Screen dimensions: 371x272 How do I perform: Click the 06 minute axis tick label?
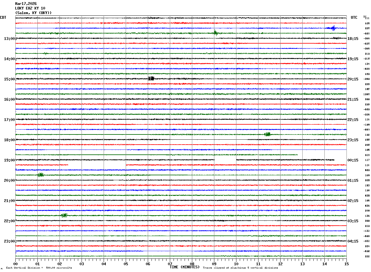148,264
